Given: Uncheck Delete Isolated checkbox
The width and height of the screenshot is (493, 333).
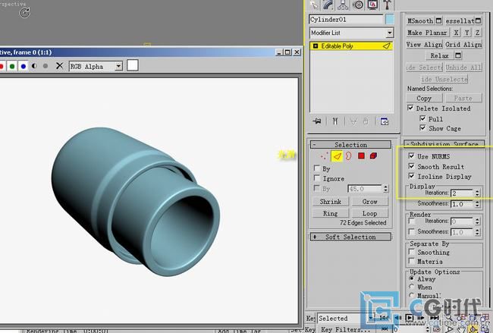Looking at the screenshot, I should pos(410,108).
